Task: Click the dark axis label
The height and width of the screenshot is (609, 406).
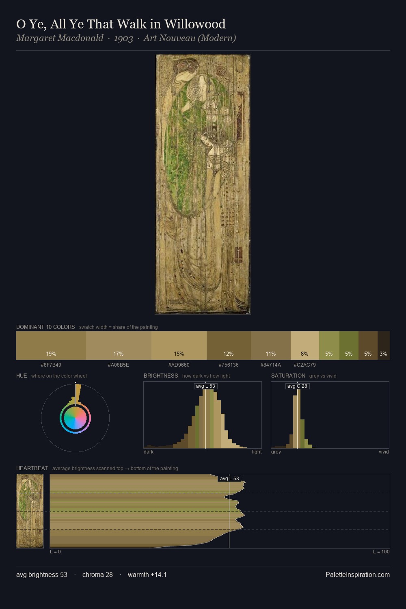Action: 149,452
